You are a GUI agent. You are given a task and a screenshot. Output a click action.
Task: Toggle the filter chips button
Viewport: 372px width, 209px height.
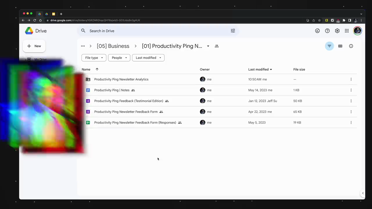pos(329,46)
